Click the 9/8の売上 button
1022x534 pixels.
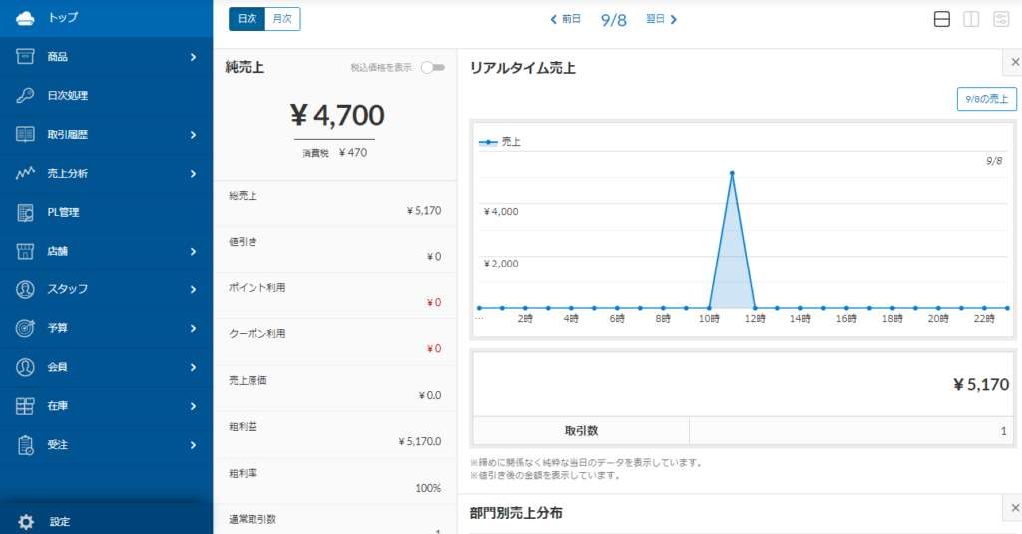[986, 99]
